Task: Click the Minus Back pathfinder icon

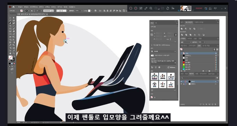Action: [203, 35]
